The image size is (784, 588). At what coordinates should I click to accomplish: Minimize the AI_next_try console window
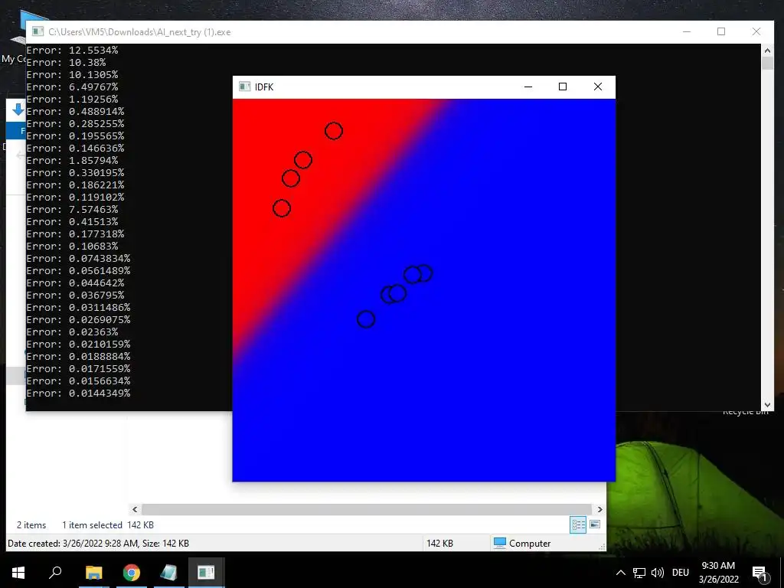[x=687, y=31]
